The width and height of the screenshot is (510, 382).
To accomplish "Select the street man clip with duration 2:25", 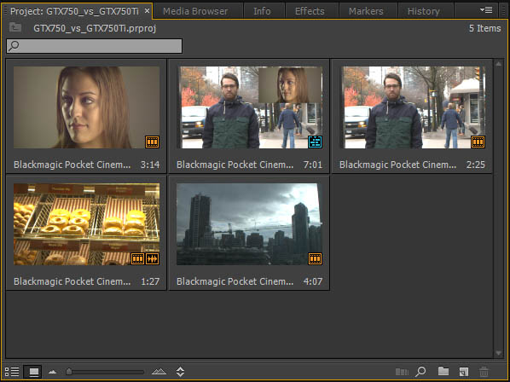I will click(413, 107).
